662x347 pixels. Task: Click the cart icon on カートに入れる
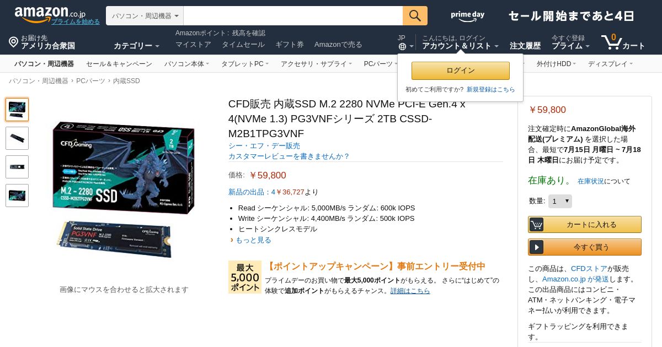coord(536,225)
